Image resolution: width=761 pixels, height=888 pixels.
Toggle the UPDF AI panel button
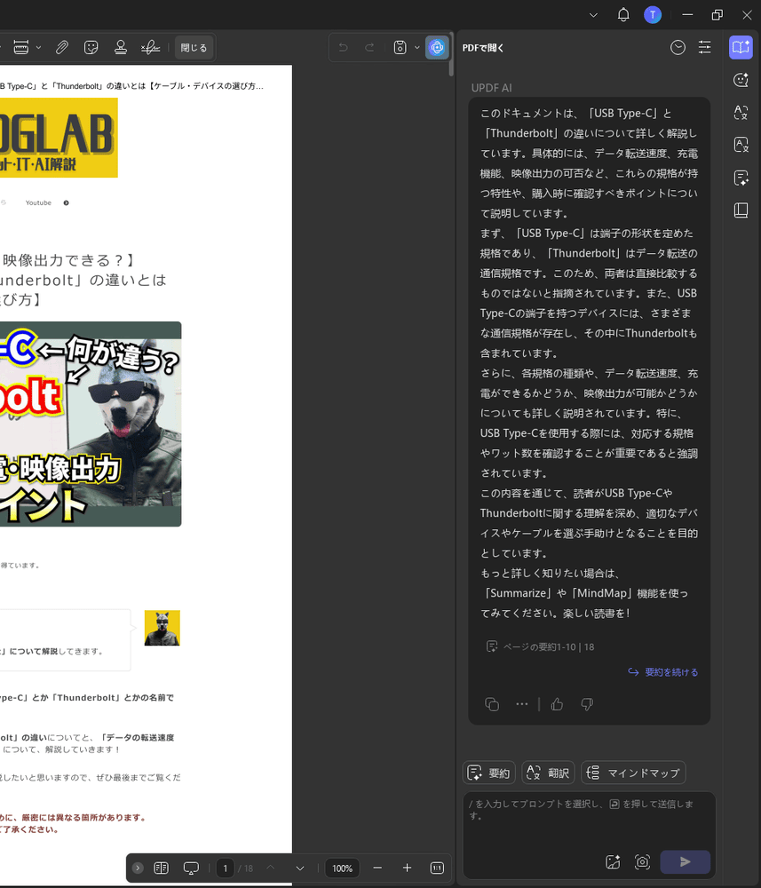point(436,47)
